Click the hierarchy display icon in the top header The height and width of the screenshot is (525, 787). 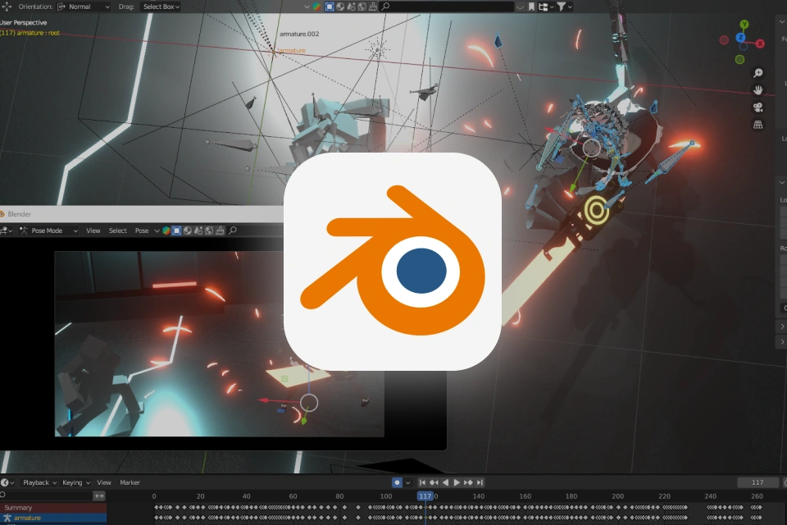point(543,7)
